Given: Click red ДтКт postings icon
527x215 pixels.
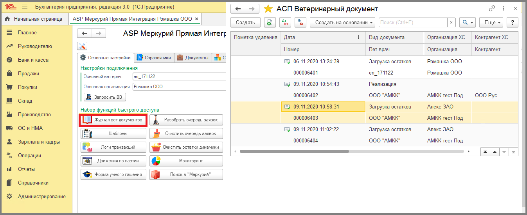Looking at the screenshot, I should pyautogui.click(x=300, y=23).
